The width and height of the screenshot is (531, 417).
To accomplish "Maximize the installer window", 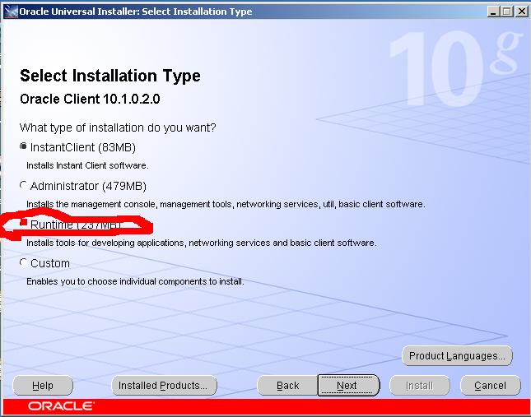I will pos(506,12).
